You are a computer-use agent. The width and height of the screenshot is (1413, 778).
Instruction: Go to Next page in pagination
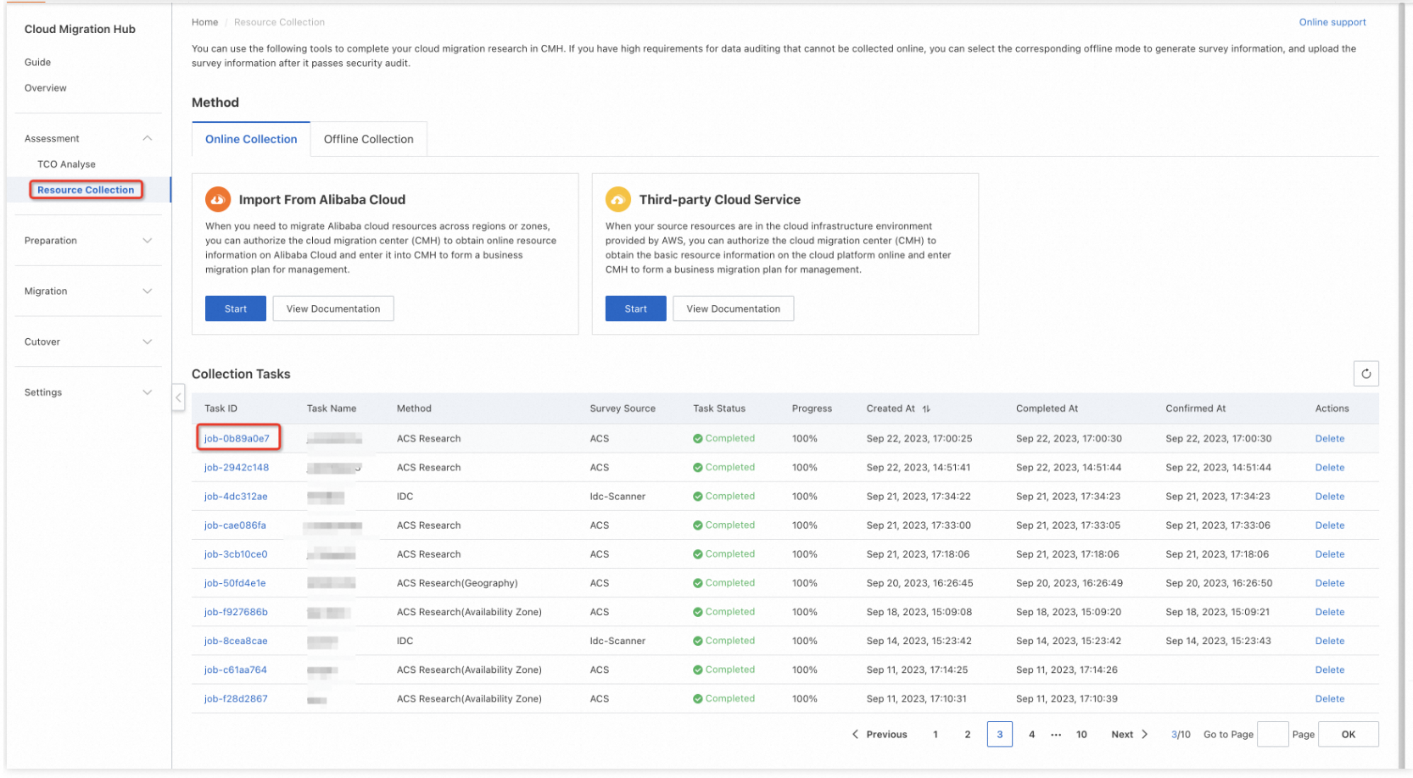click(1129, 734)
